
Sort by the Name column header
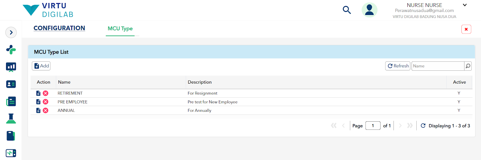click(64, 82)
